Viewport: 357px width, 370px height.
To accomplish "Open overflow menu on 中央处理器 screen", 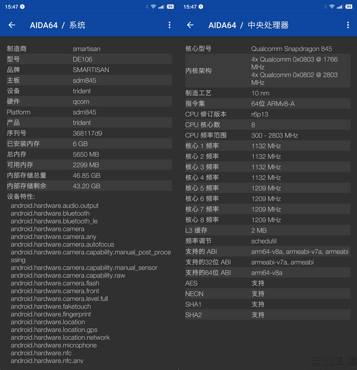I will 348,25.
